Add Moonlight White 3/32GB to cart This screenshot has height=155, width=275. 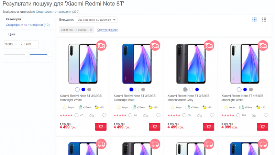click(101, 127)
